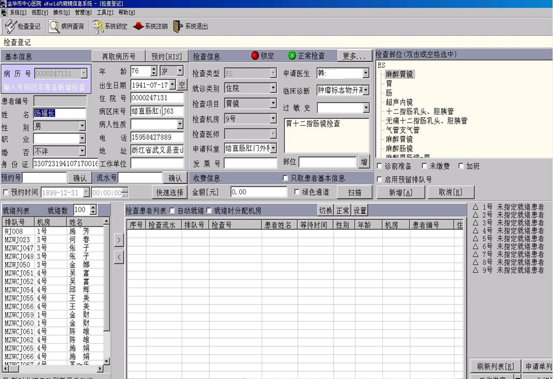
Task: Click the 检查登记 toolbar icon
Action: 11,26
